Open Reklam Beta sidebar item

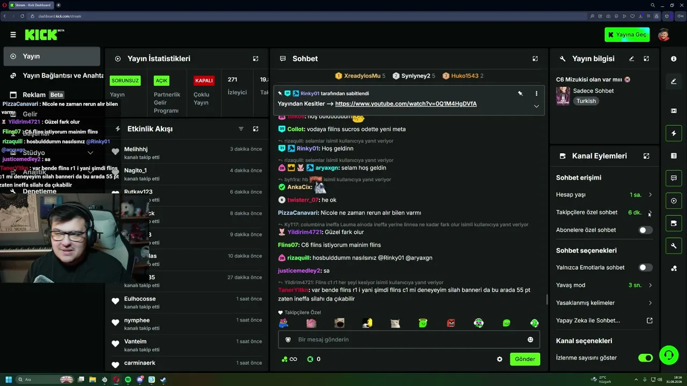[52, 95]
